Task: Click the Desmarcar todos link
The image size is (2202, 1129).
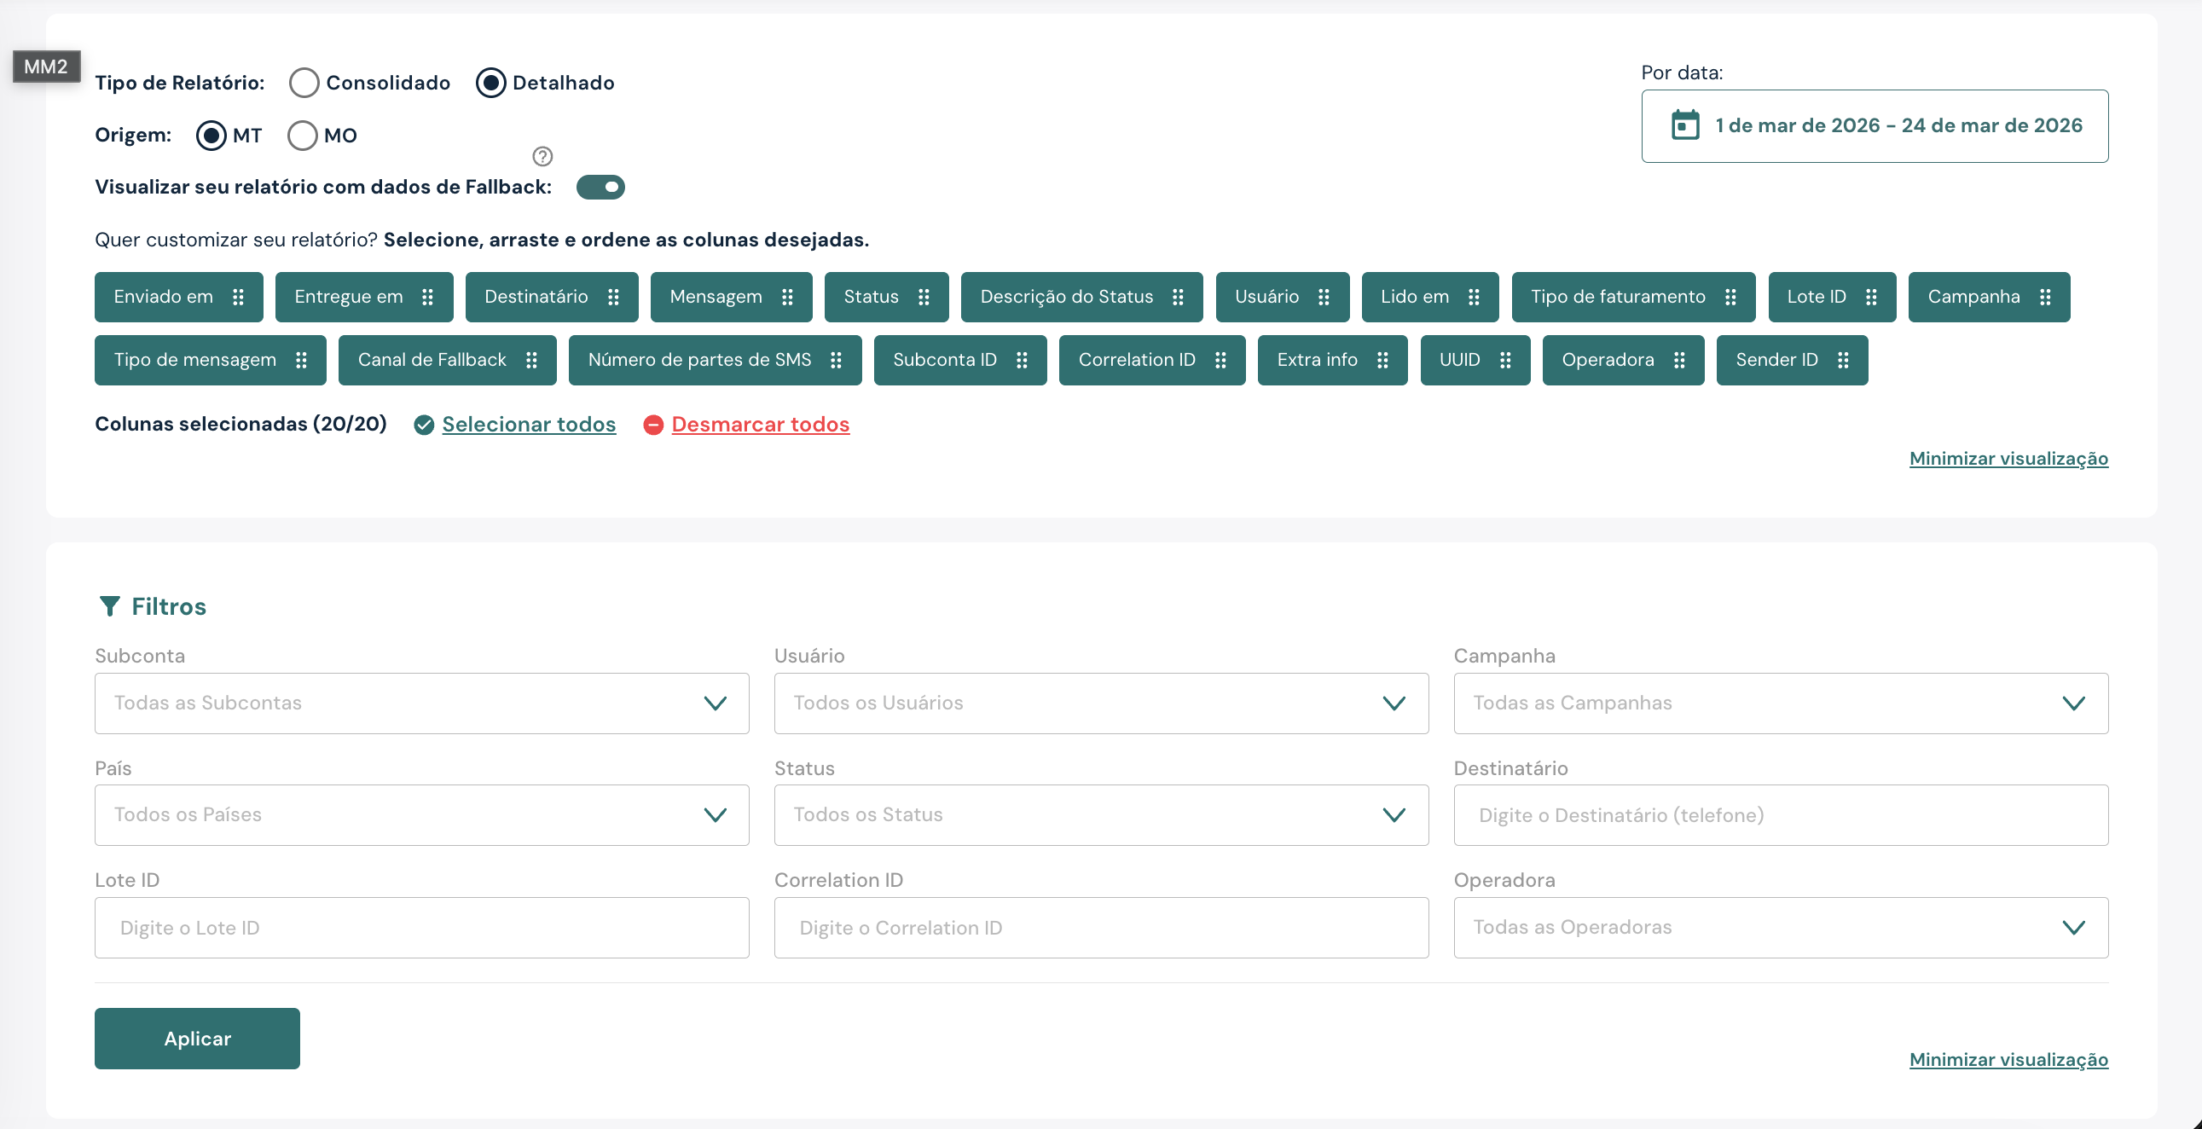Action: [760, 424]
